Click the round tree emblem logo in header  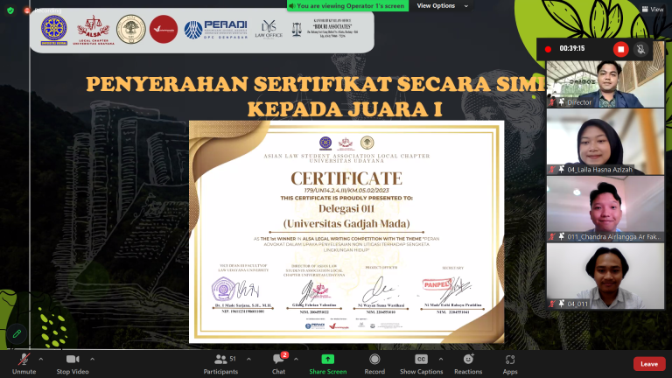tap(131, 29)
